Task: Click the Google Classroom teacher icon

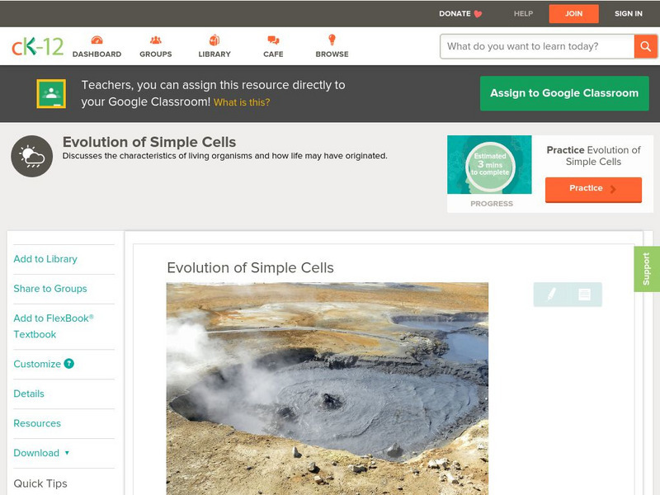Action: pos(51,92)
